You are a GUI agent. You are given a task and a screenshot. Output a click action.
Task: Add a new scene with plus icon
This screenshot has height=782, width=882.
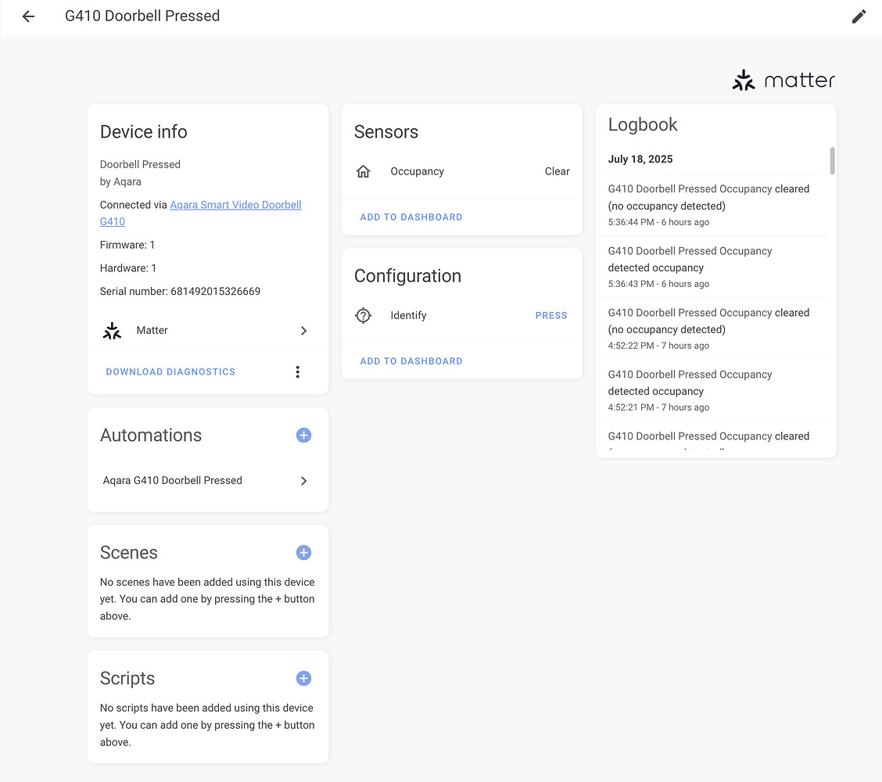(303, 553)
